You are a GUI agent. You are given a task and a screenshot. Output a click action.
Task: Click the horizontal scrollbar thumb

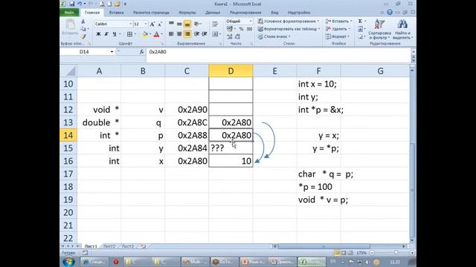[324, 246]
